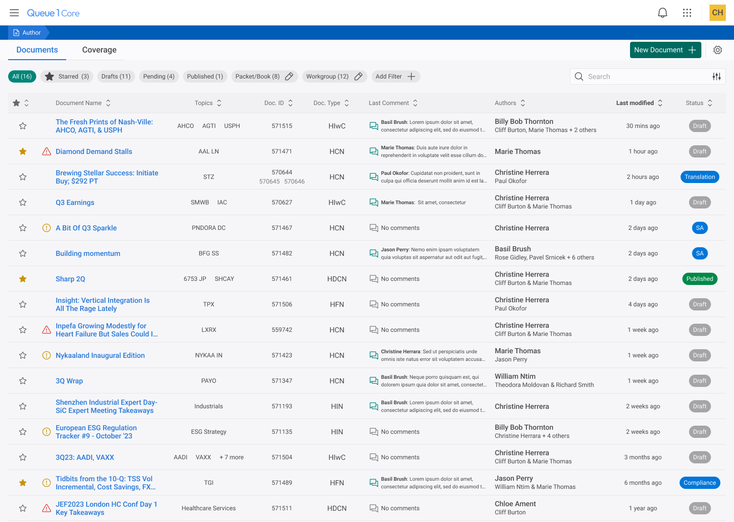Image resolution: width=734 pixels, height=522 pixels.
Task: Select the Starred (3) filter chip
Action: 67,76
